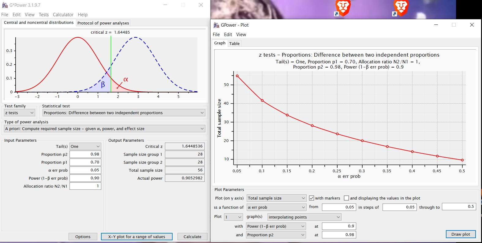Expand the Test family dropdown
This screenshot has width=482, height=243.
click(x=20, y=113)
